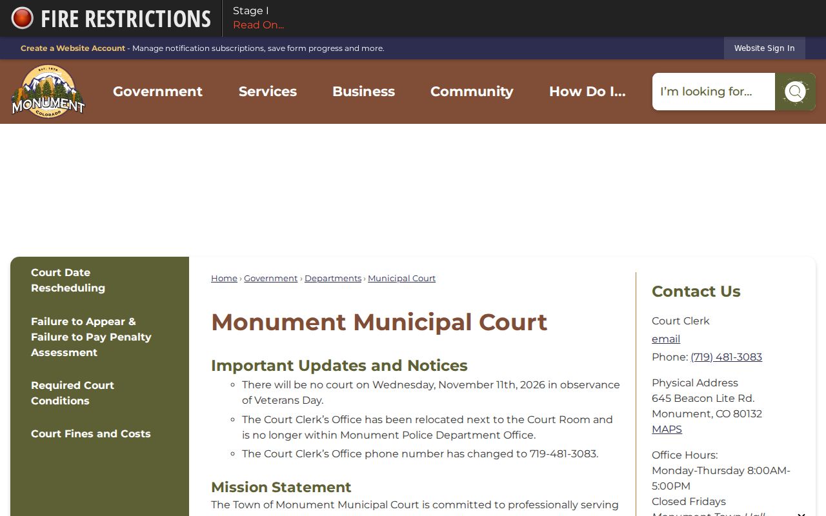Click the red fire restrictions alert icon
The width and height of the screenshot is (826, 516).
click(x=23, y=18)
